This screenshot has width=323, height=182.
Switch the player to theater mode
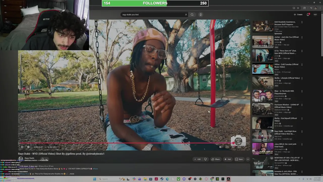[239, 147]
